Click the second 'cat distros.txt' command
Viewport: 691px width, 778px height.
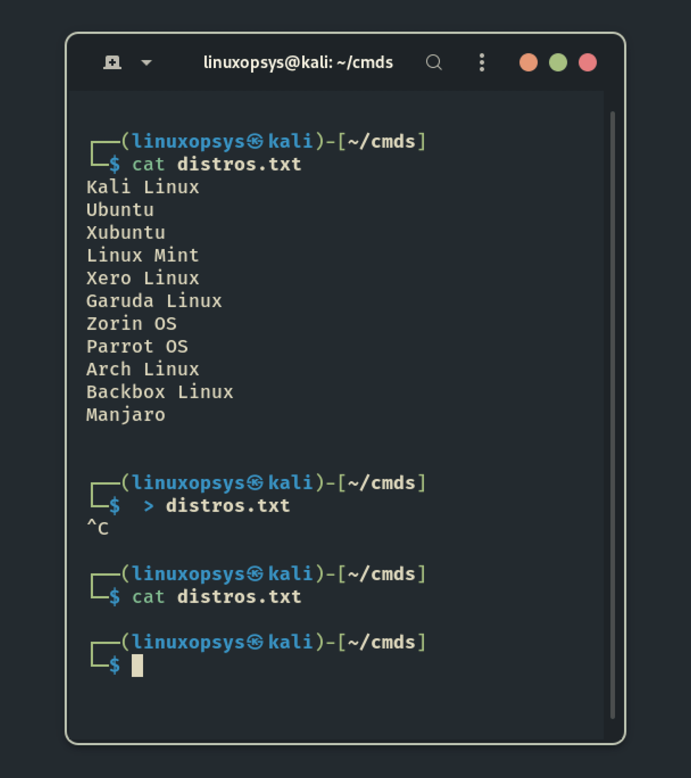(x=217, y=597)
